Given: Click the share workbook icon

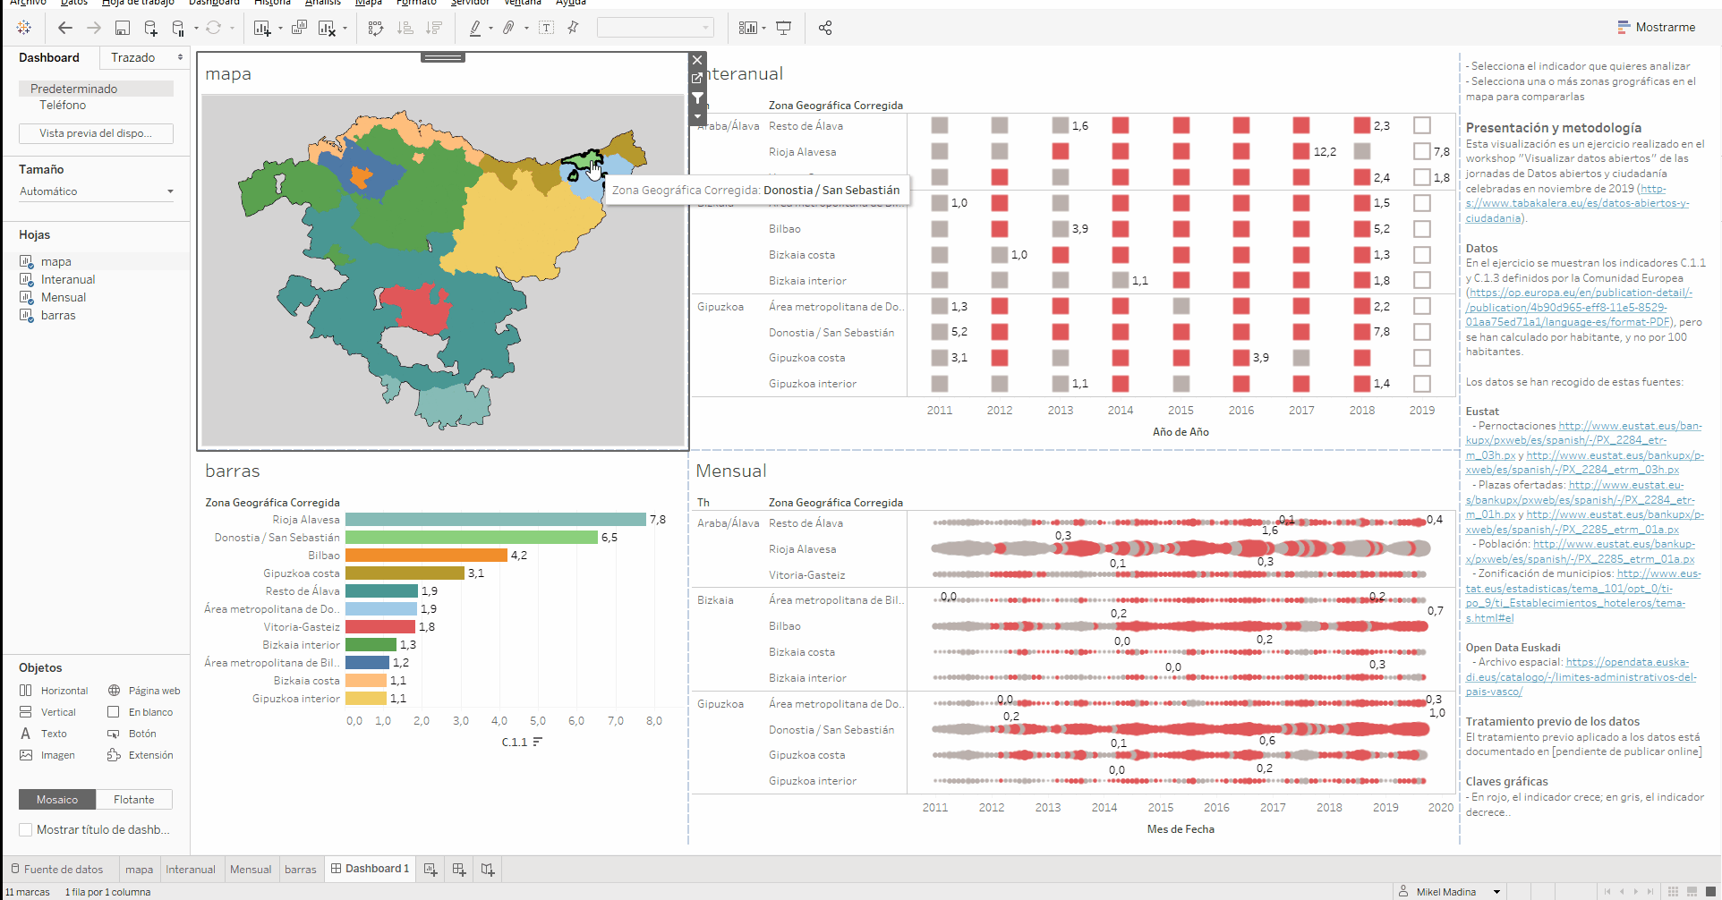Looking at the screenshot, I should [825, 29].
